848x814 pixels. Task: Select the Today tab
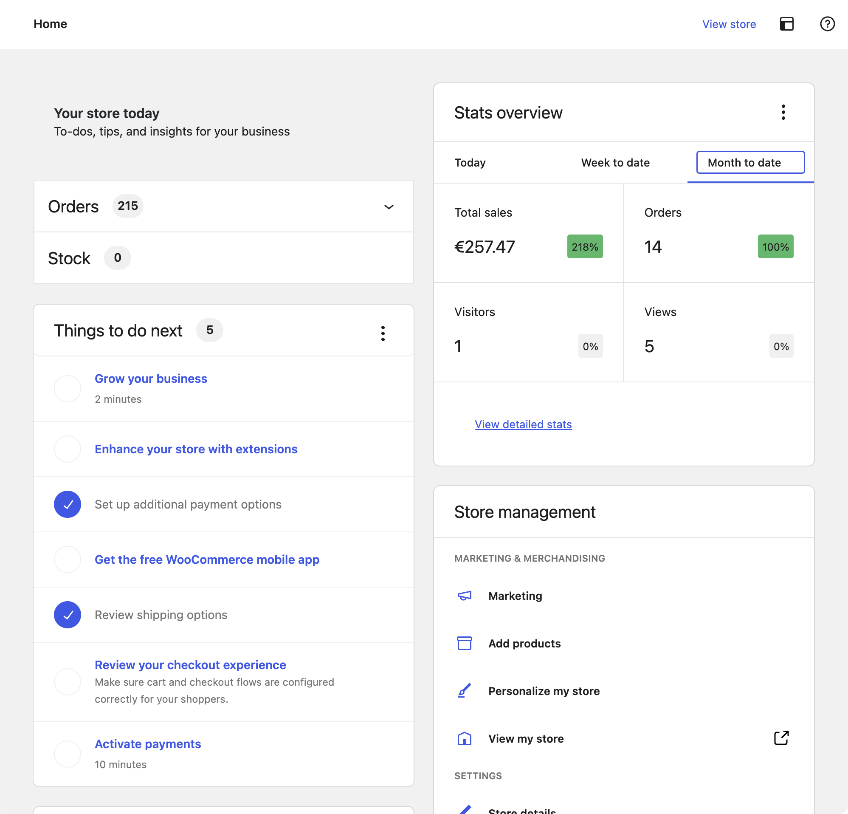(x=470, y=163)
